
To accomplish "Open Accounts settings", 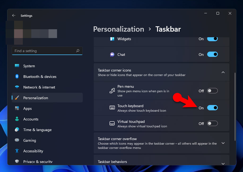I will click(47, 119).
